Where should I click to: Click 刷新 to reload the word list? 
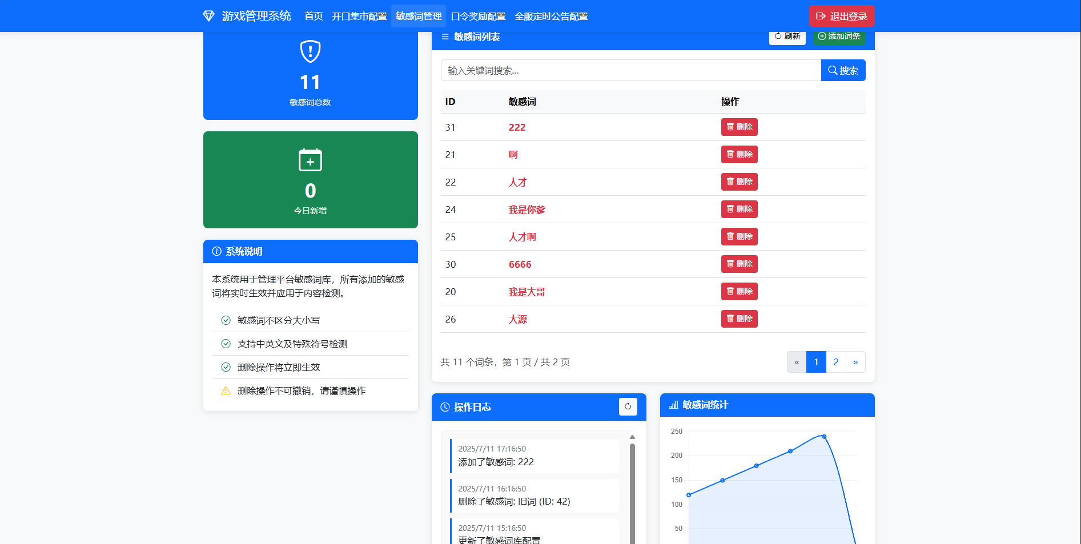787,37
